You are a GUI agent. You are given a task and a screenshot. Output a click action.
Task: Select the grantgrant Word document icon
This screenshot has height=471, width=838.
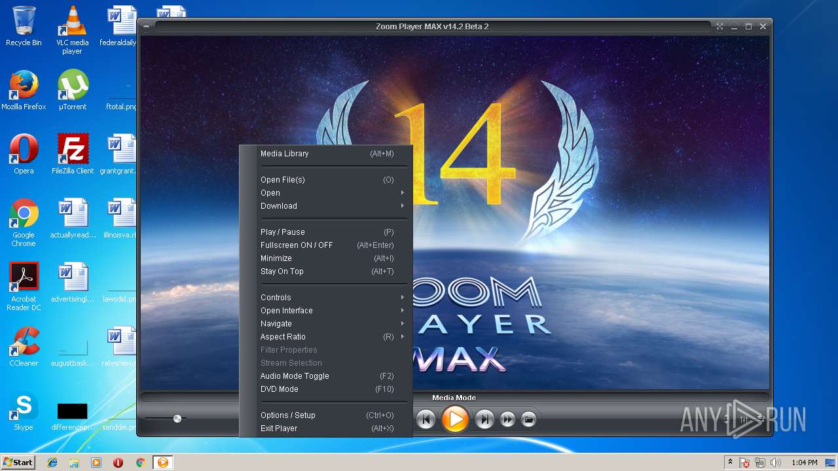tap(118, 154)
